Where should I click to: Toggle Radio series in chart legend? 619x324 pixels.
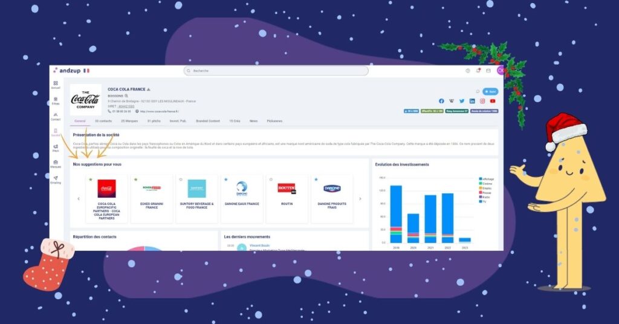pos(485,197)
